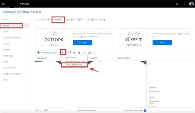Image resolution: width=195 pixels, height=113 pixels.
Task: Go to the previous page arrow
Action: click(x=39, y=110)
